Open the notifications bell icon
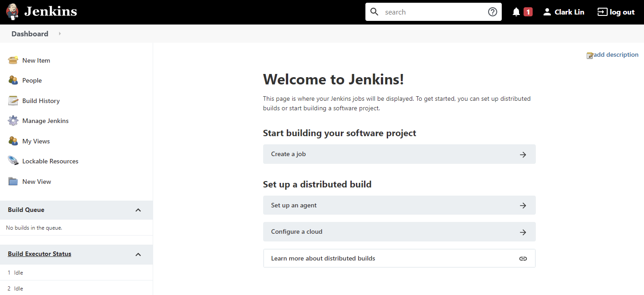Image resolution: width=644 pixels, height=295 pixels. 516,12
